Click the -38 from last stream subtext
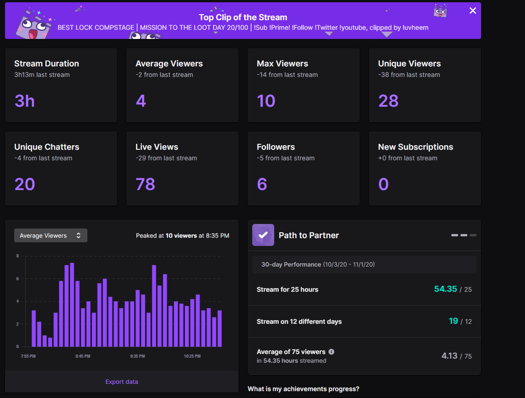Image resolution: width=525 pixels, height=398 pixels. tap(409, 75)
